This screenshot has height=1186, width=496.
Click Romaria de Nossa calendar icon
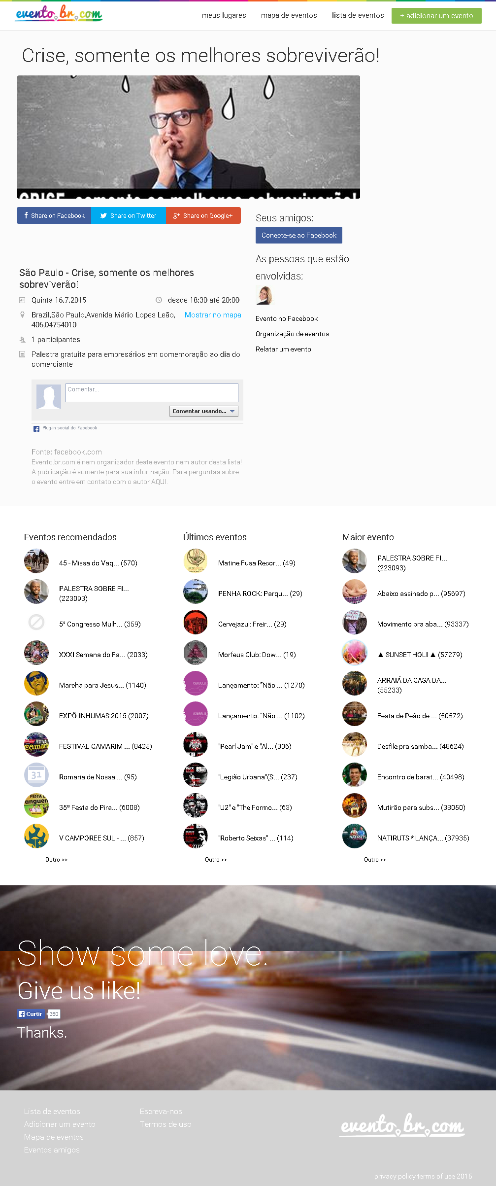point(36,775)
